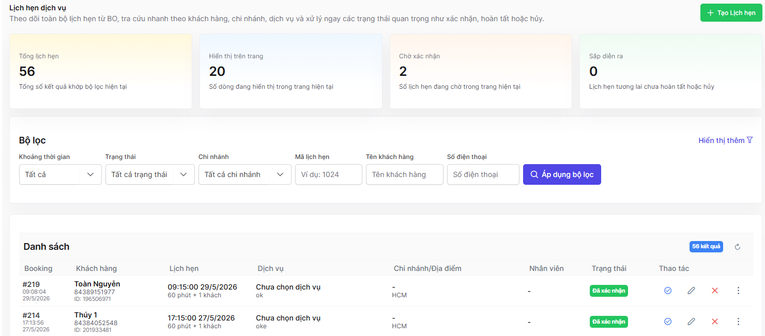This screenshot has height=336, width=765.
Task: Click appointment time 17:15:00 27/5/2026
Action: pyautogui.click(x=202, y=318)
